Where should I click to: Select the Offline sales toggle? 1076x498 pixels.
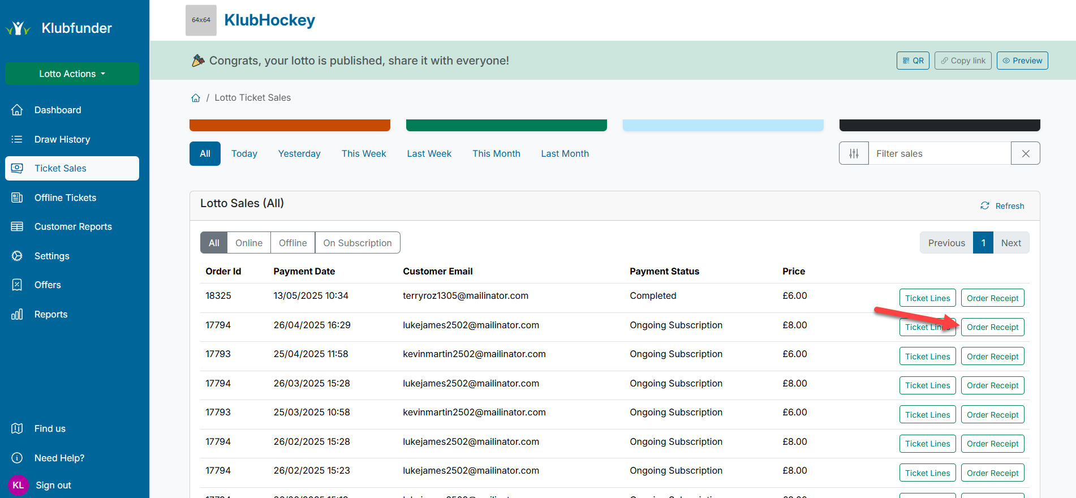(x=292, y=243)
